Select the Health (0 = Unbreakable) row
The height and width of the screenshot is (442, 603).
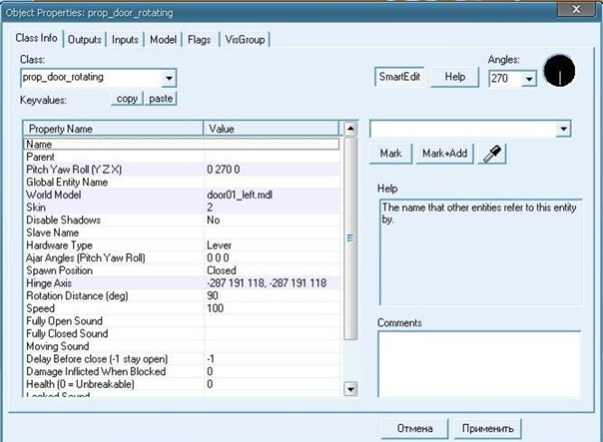pos(182,384)
